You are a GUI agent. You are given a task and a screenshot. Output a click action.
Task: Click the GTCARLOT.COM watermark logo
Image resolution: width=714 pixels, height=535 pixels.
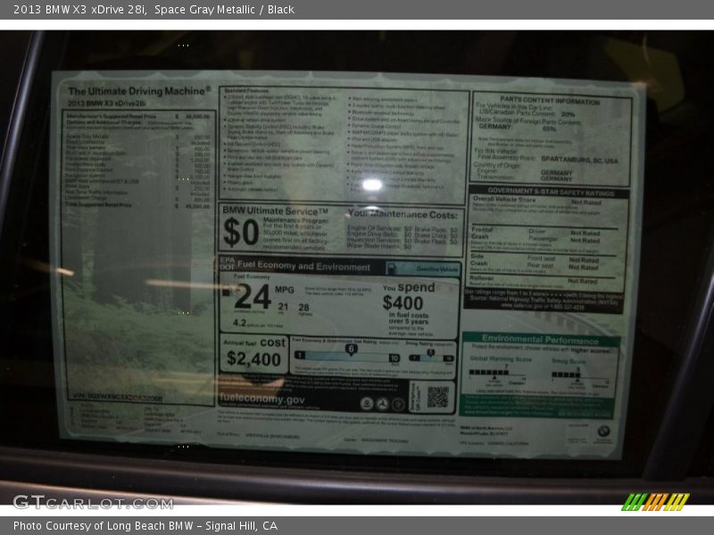point(80,502)
